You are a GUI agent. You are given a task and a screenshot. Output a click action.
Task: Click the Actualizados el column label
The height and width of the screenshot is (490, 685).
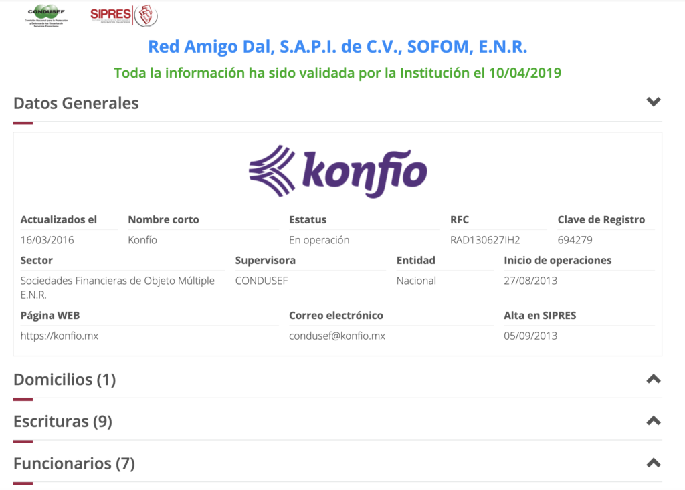tap(59, 219)
